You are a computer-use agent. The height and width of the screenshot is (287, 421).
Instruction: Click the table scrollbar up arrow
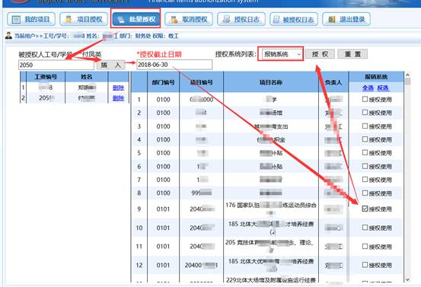407,75
